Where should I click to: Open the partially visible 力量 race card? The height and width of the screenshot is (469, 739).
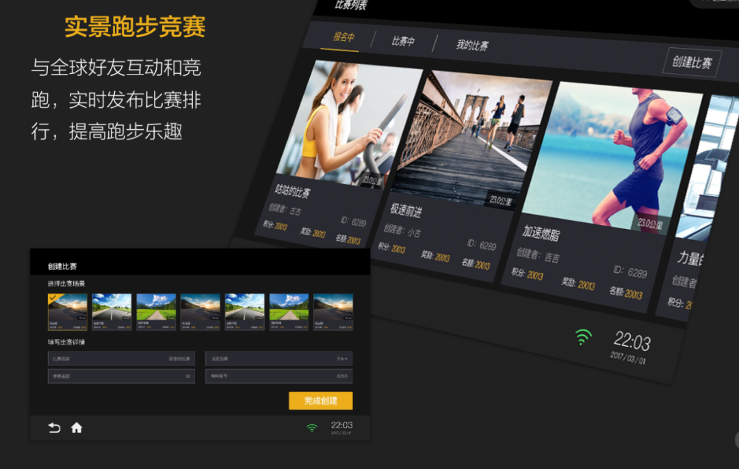[x=697, y=207]
